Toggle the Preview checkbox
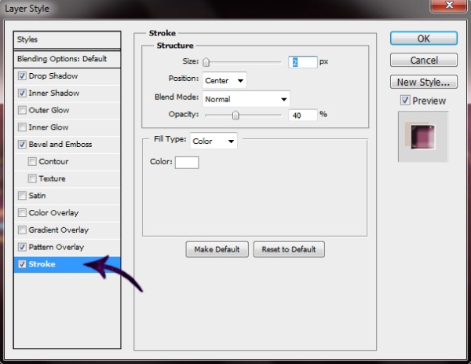Image resolution: width=471 pixels, height=364 pixels. [x=404, y=101]
